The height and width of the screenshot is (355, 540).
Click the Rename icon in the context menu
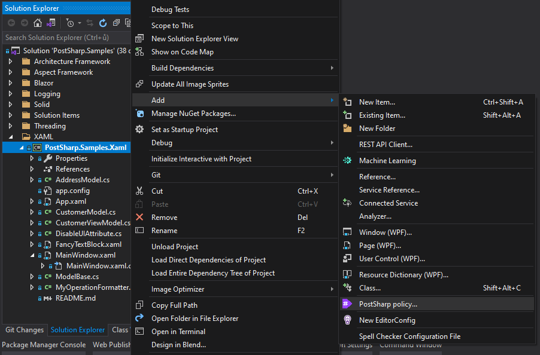point(139,230)
